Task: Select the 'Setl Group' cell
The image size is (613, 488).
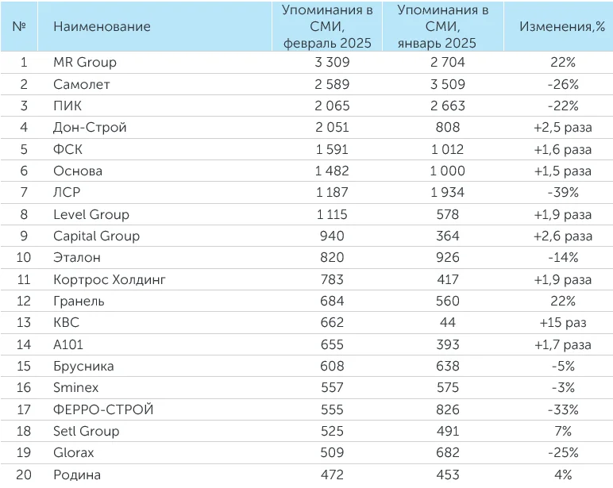Action: tap(86, 431)
